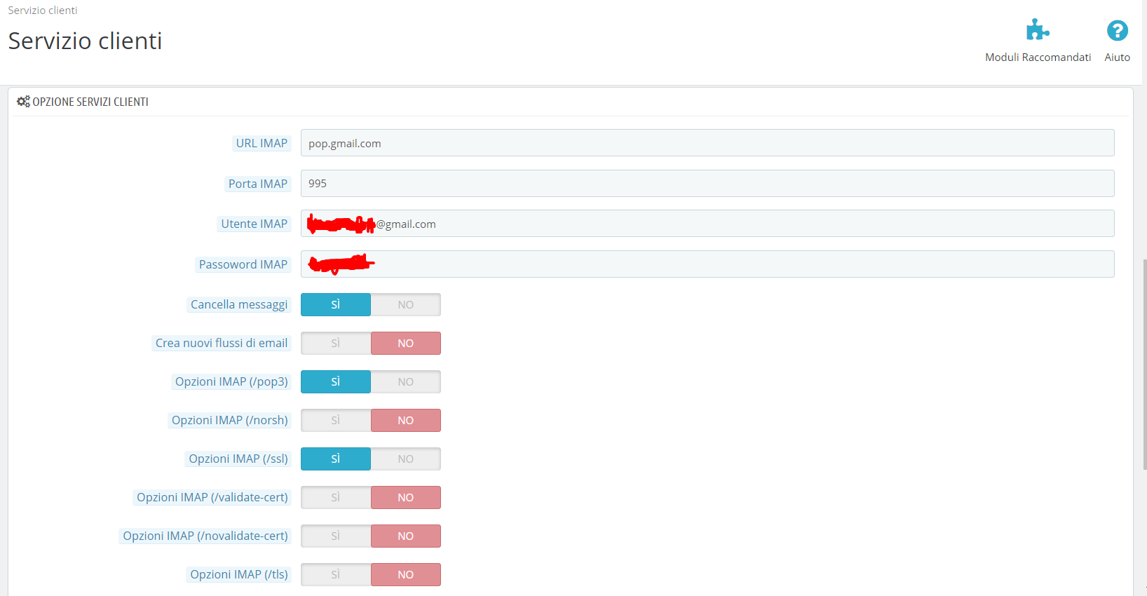Click the vertical page scrollbar

(x=1144, y=365)
